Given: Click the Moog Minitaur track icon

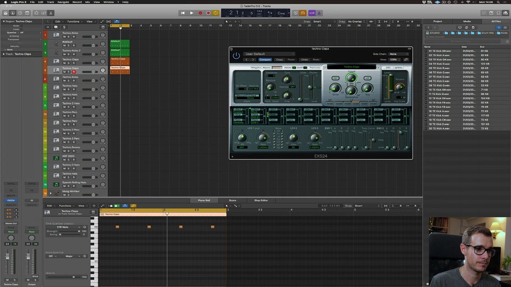Looking at the screenshot, I should pos(56,193).
